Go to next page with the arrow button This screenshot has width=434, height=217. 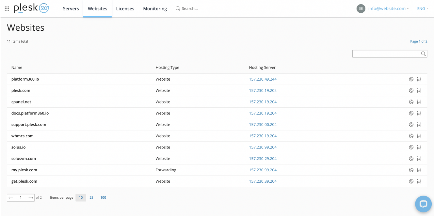click(31, 198)
